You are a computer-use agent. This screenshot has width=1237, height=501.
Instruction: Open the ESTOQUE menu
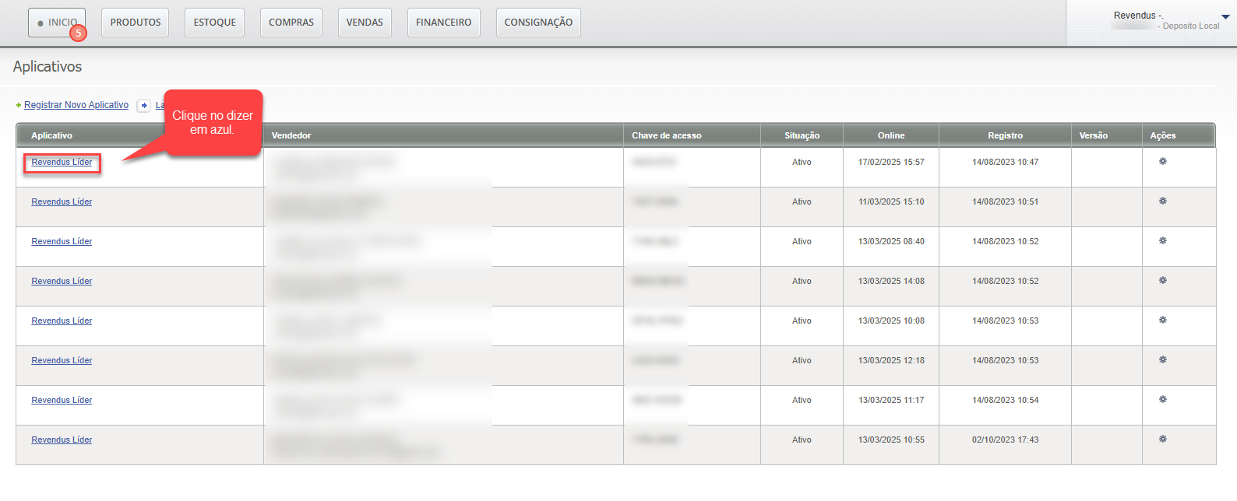pyautogui.click(x=215, y=23)
